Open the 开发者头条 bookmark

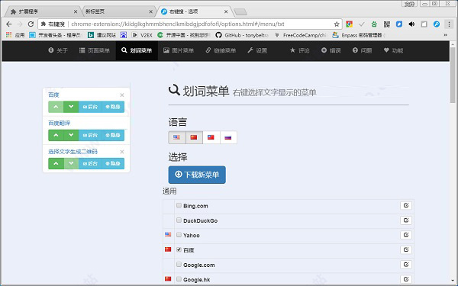[x=56, y=35]
